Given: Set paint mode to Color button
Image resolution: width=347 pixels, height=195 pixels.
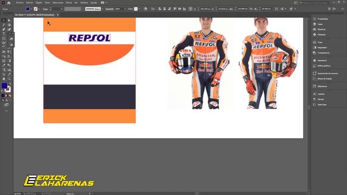Looking at the screenshot, I should [3, 95].
